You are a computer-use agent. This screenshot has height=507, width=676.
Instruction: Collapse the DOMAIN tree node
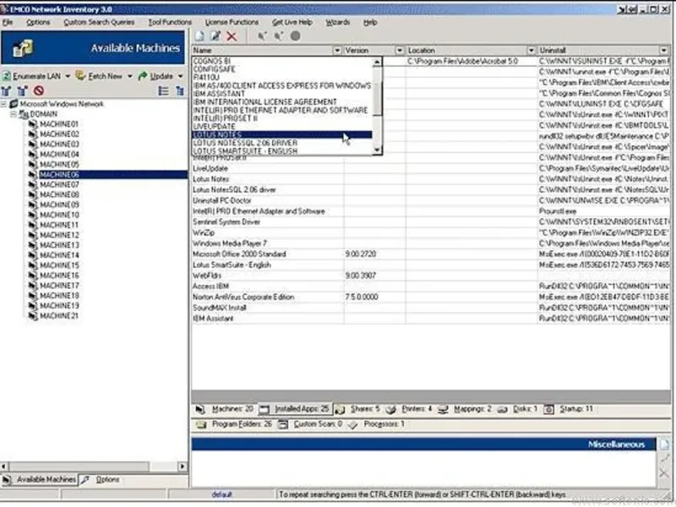point(14,114)
